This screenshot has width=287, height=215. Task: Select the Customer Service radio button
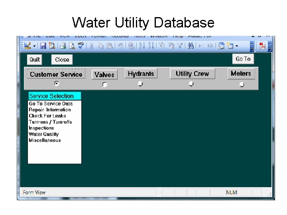(x=57, y=84)
